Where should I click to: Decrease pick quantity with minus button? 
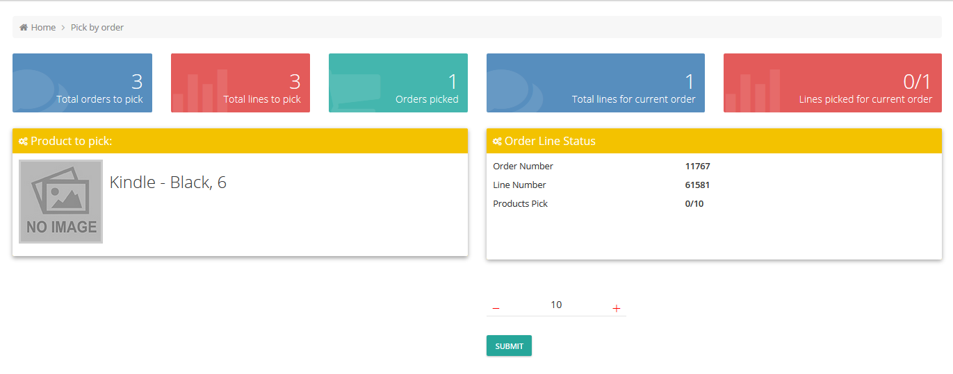496,308
